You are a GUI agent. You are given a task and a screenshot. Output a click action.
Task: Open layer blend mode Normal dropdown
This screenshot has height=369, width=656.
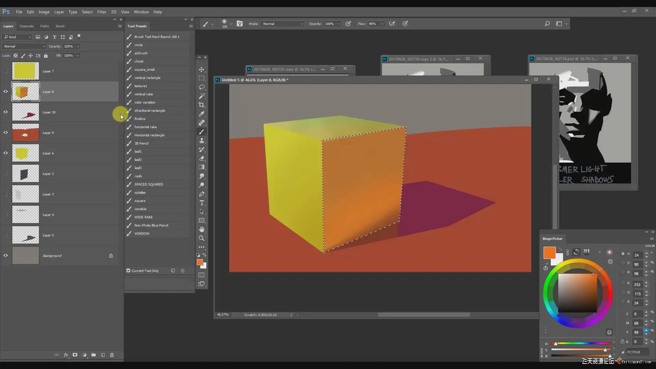tap(24, 46)
